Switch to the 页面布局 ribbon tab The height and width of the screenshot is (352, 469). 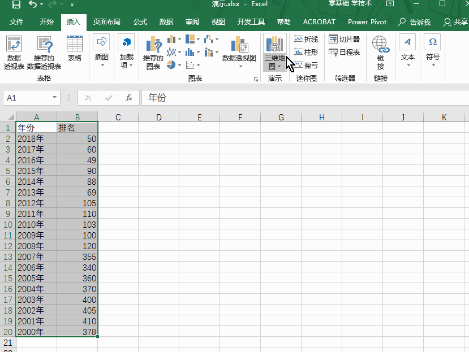pyautogui.click(x=106, y=22)
